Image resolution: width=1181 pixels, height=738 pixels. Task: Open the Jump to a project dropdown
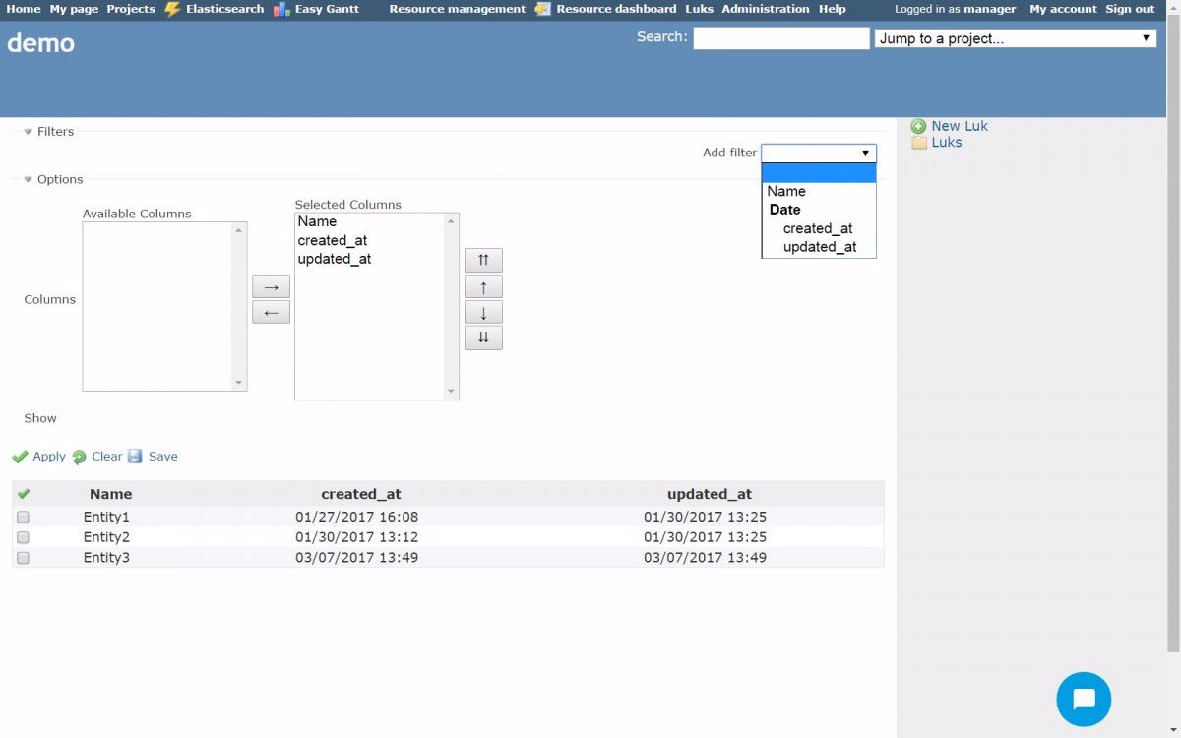pos(1015,38)
